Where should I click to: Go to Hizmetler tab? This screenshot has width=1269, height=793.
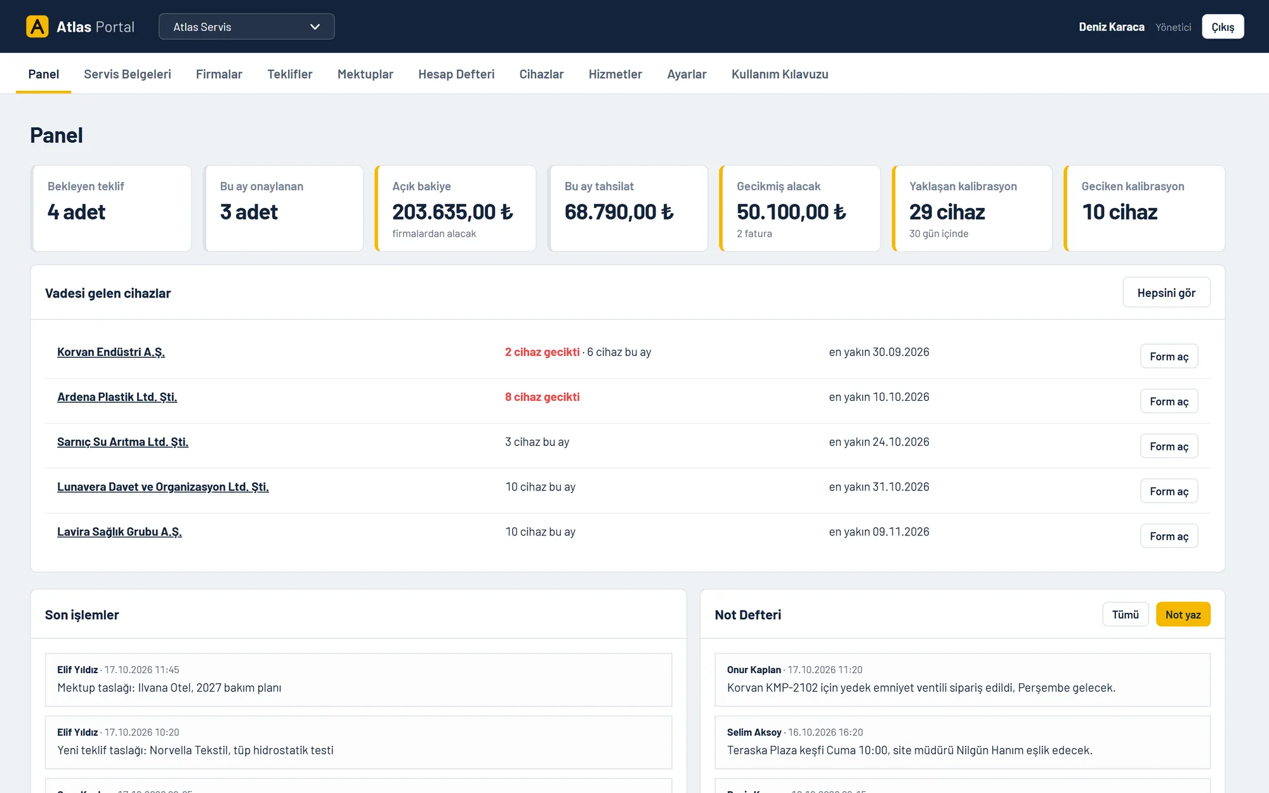pos(615,74)
